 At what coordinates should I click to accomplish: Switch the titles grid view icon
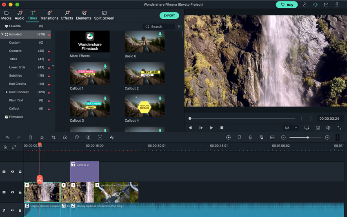point(180,26)
